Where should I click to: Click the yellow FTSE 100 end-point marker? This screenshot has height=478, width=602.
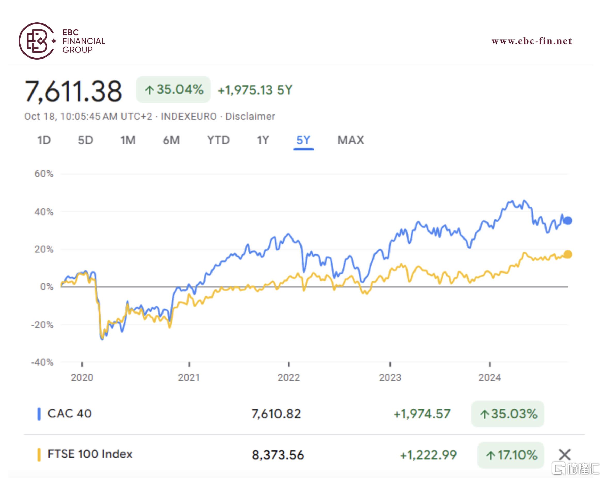pos(568,254)
